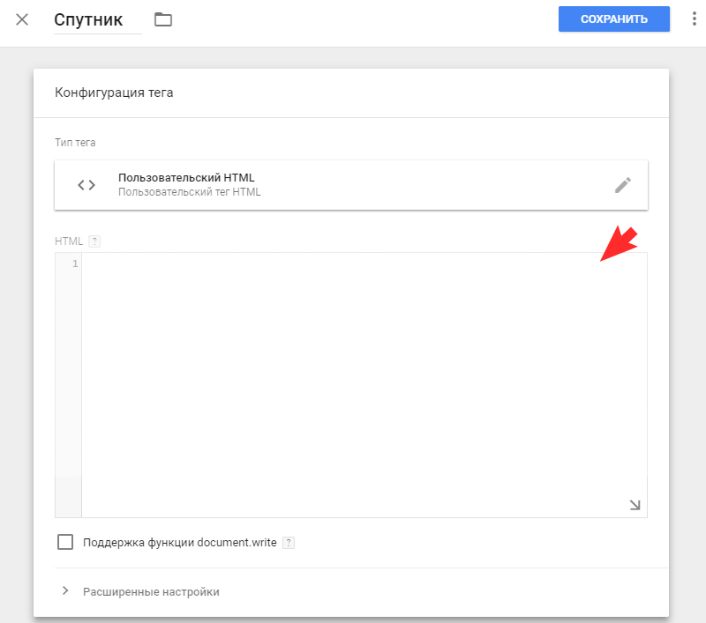Click the tag name field Спутник
The width and height of the screenshot is (706, 623).
click(x=98, y=20)
